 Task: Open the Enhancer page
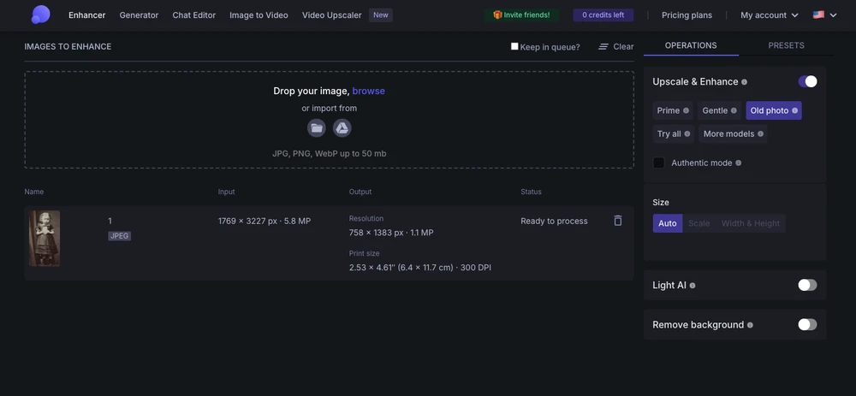[86, 15]
